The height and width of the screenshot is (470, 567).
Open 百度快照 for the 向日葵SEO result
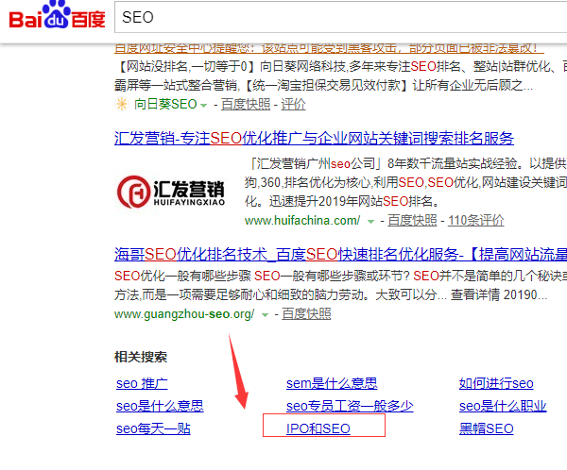[x=246, y=105]
